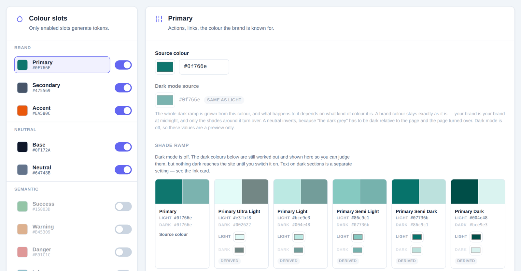Viewport: 521px width, 271px height.
Task: Open the Accent #EA580C slot
Action: coord(62,110)
